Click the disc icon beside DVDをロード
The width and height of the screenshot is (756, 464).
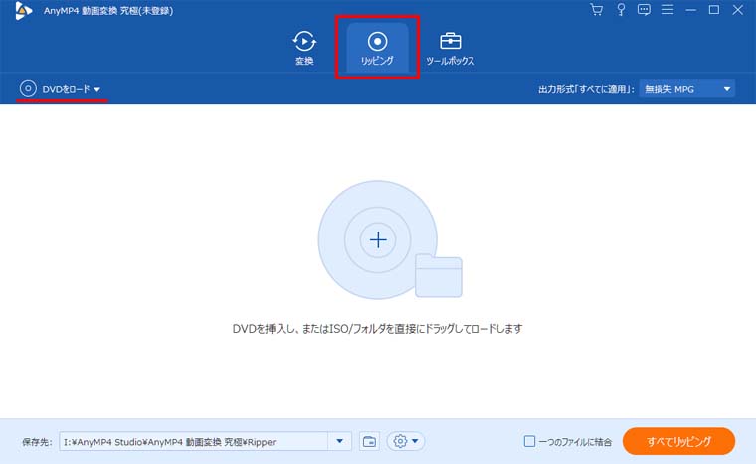click(29, 89)
